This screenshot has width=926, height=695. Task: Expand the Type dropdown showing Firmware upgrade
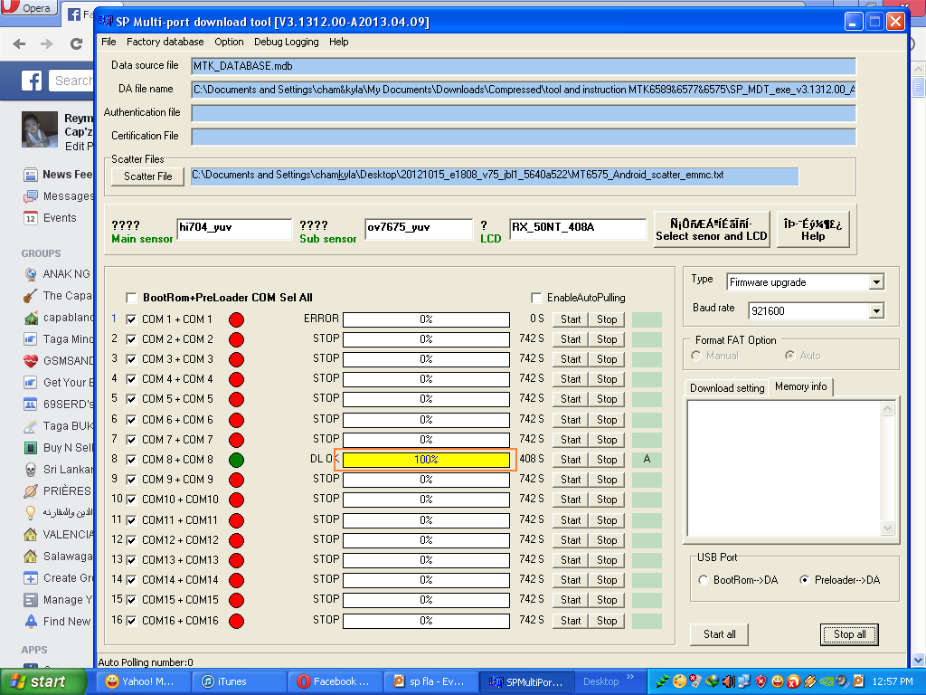pyautogui.click(x=875, y=282)
